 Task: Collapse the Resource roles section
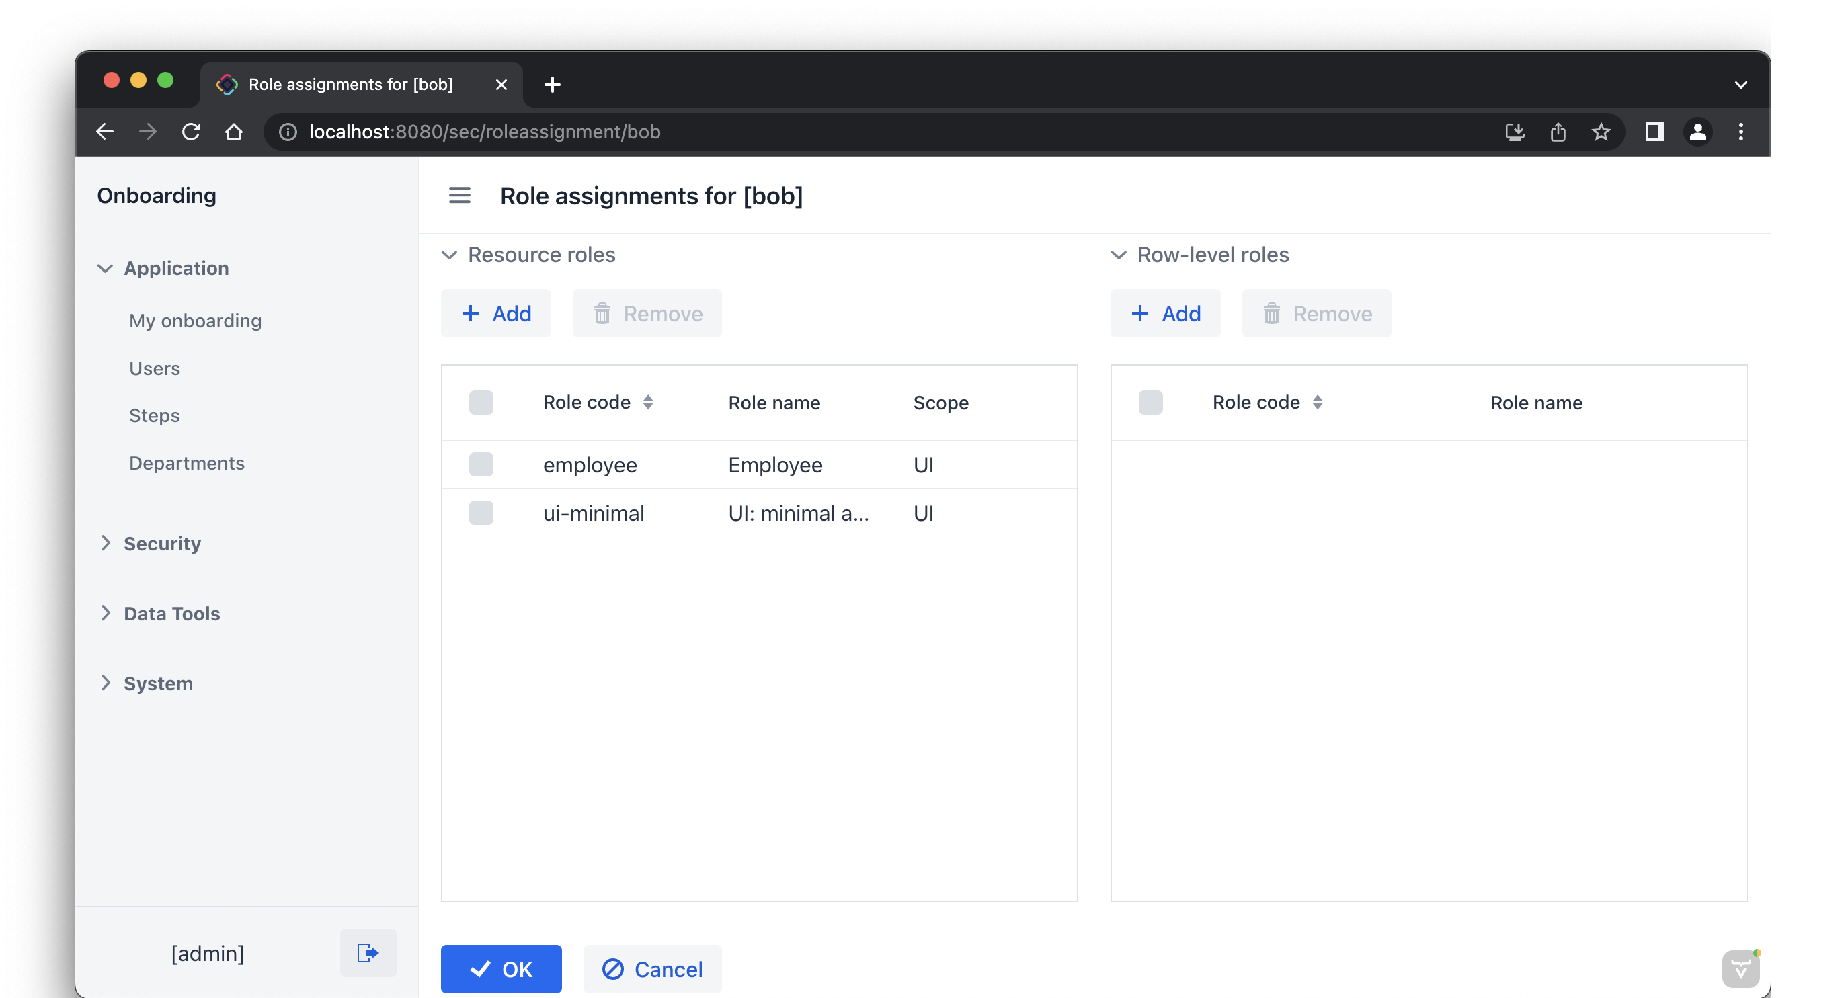[449, 255]
